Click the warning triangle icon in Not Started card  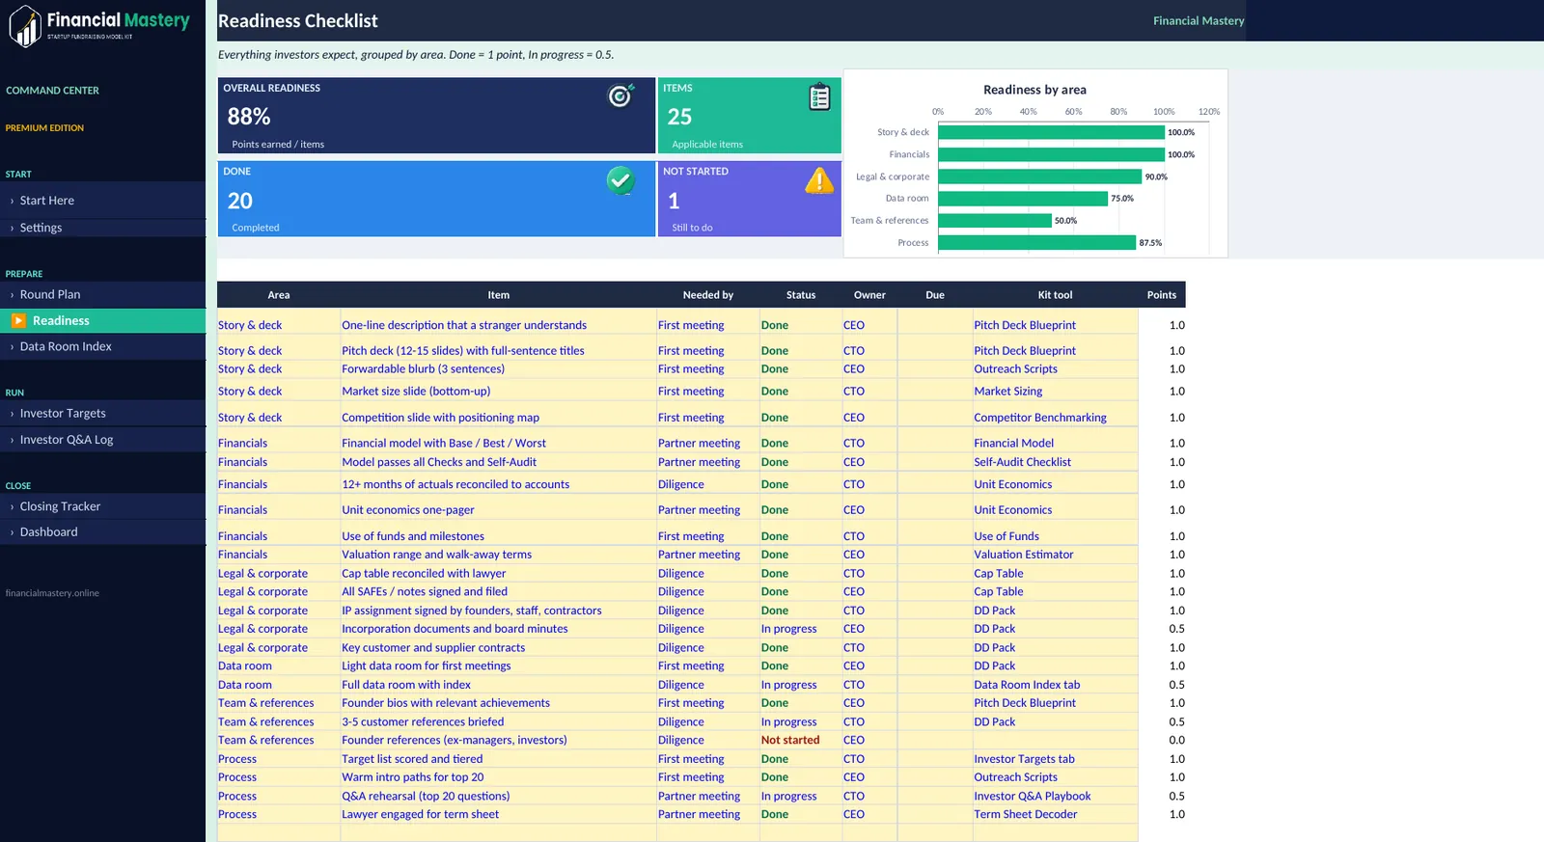[819, 180]
